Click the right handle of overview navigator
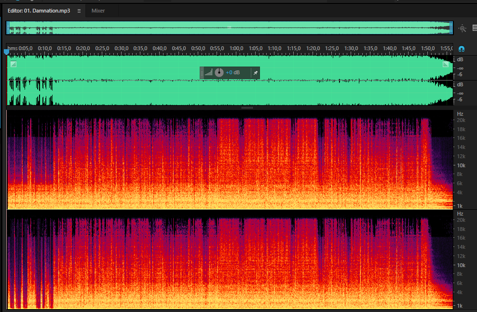The height and width of the screenshot is (312, 477). 451,27
